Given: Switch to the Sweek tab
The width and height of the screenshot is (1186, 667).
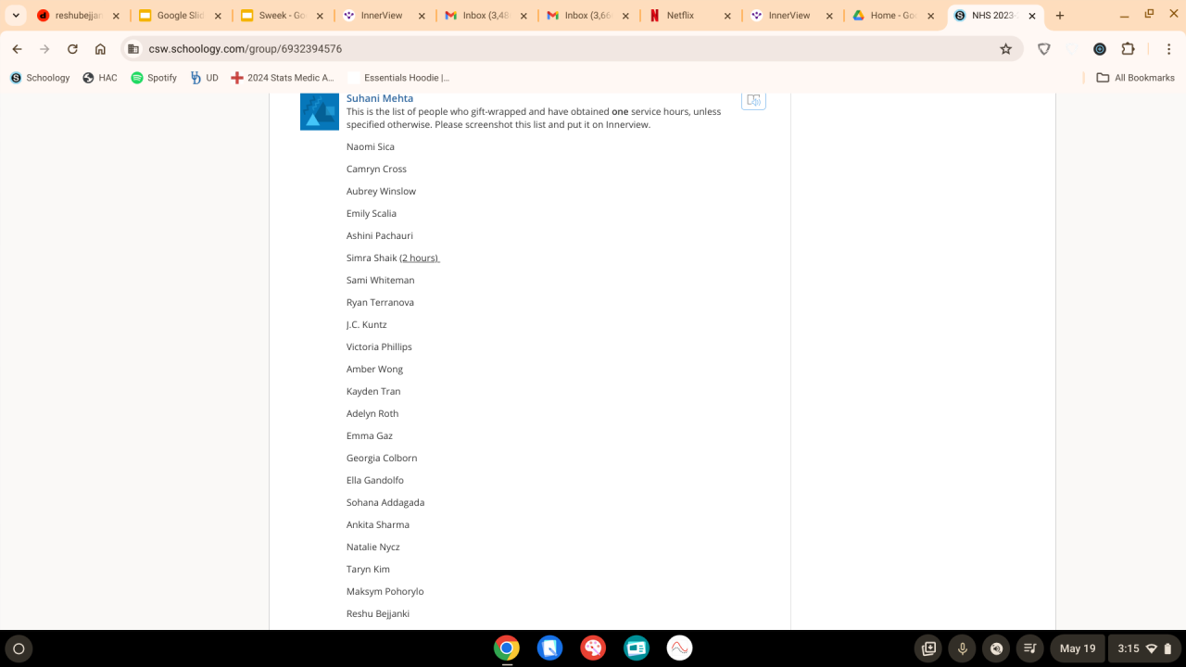Looking at the screenshot, I should 282,16.
